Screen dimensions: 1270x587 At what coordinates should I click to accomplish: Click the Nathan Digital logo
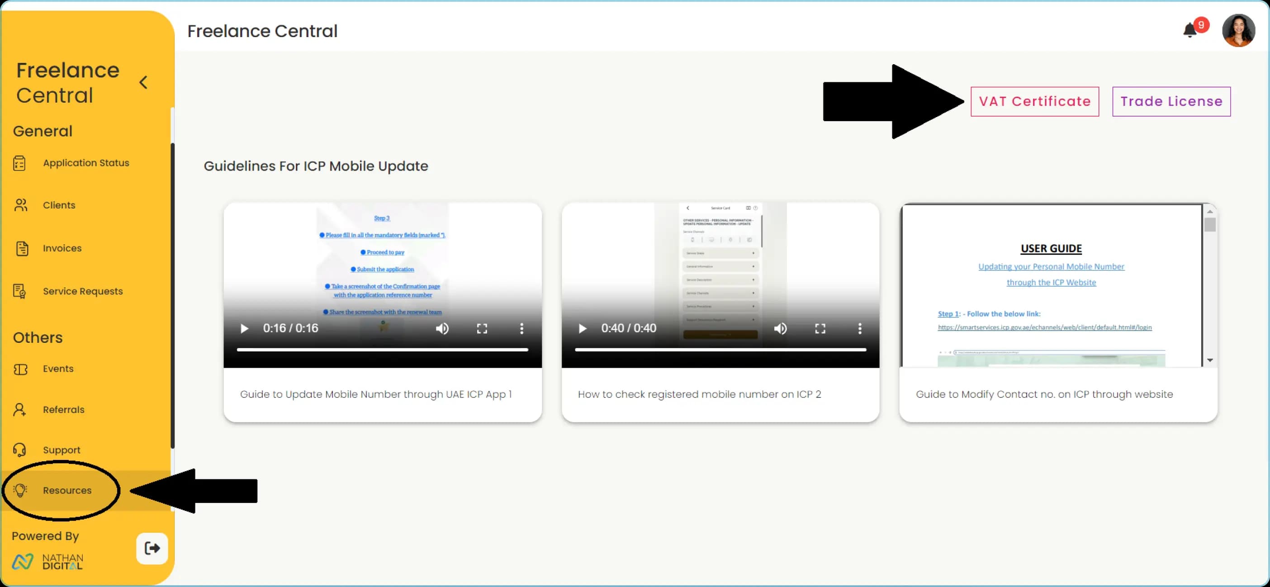pyautogui.click(x=48, y=561)
